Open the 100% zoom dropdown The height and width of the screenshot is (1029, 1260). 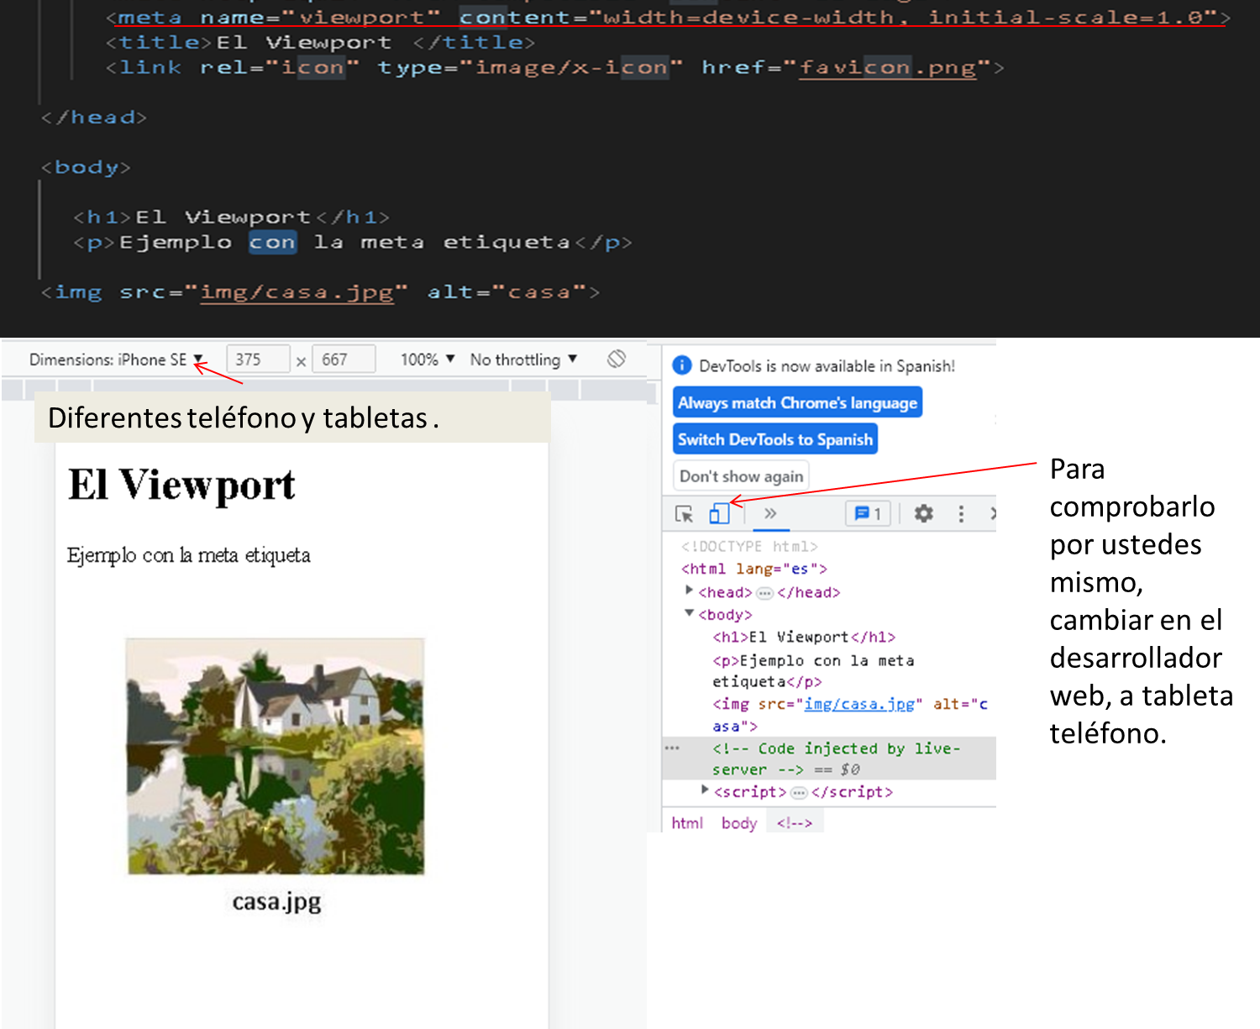tap(428, 360)
